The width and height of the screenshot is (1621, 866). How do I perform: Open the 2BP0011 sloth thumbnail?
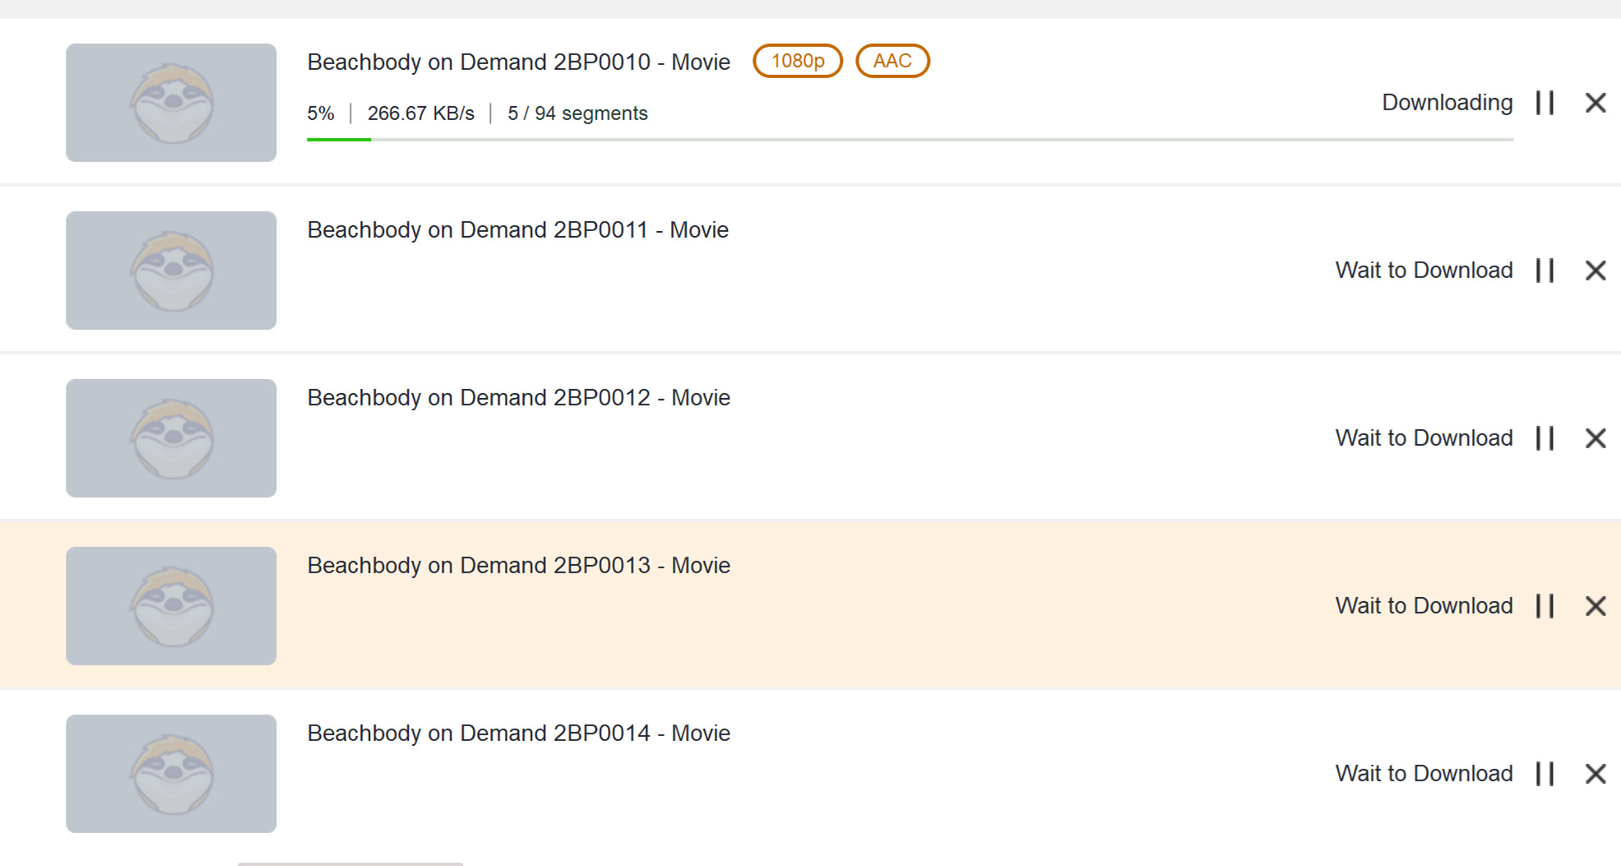click(x=171, y=271)
